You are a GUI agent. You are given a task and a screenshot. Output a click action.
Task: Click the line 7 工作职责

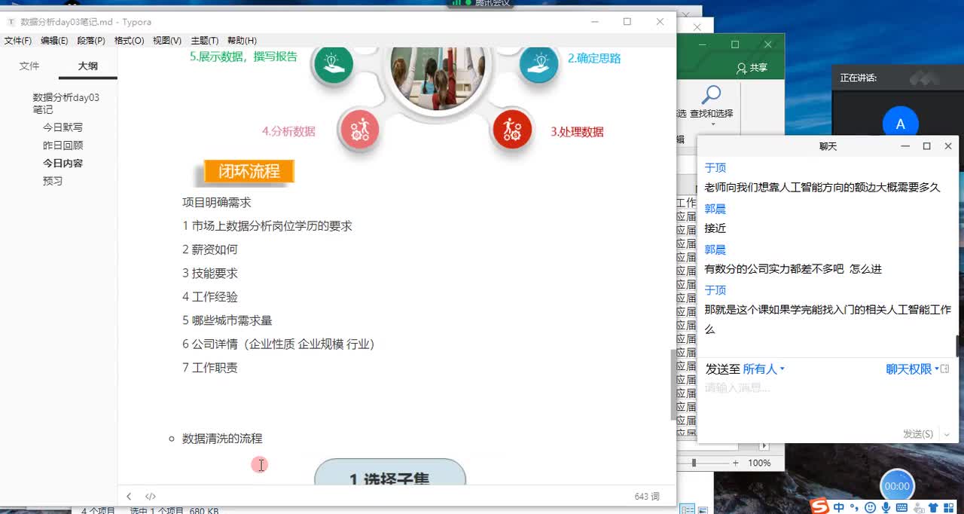tap(210, 368)
